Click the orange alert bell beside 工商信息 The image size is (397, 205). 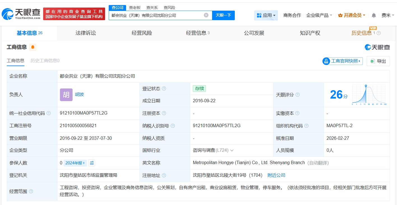33,47
